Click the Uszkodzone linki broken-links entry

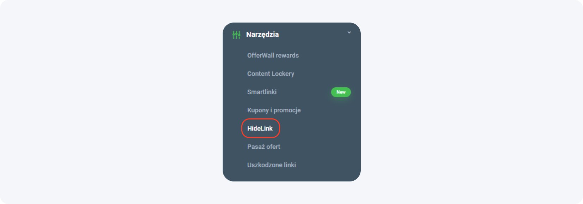pos(271,165)
